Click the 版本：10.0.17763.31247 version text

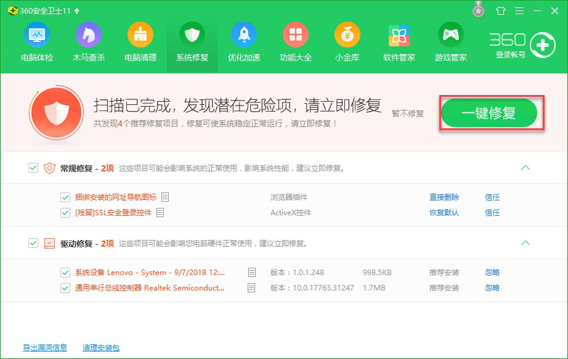312,288
